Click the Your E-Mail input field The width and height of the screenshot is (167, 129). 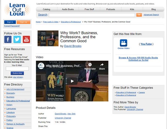17,69
